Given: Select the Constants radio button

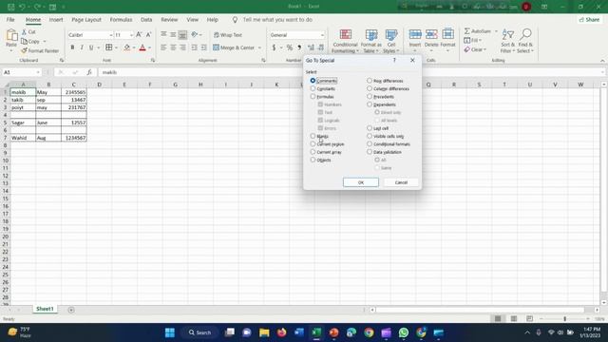Looking at the screenshot, I should (x=313, y=88).
